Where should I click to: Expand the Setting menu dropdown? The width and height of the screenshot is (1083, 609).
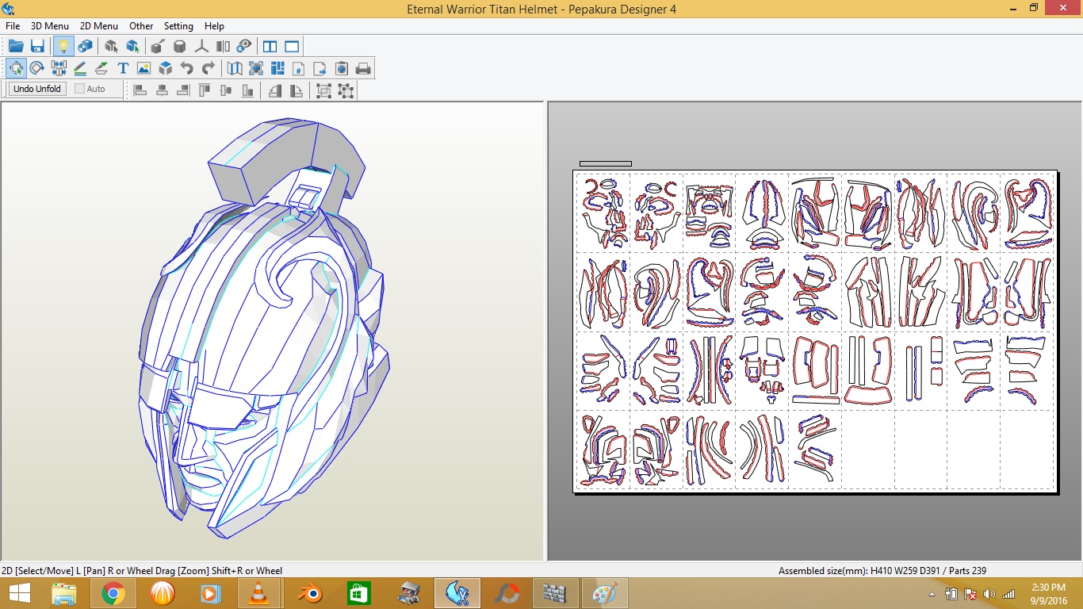pyautogui.click(x=178, y=26)
